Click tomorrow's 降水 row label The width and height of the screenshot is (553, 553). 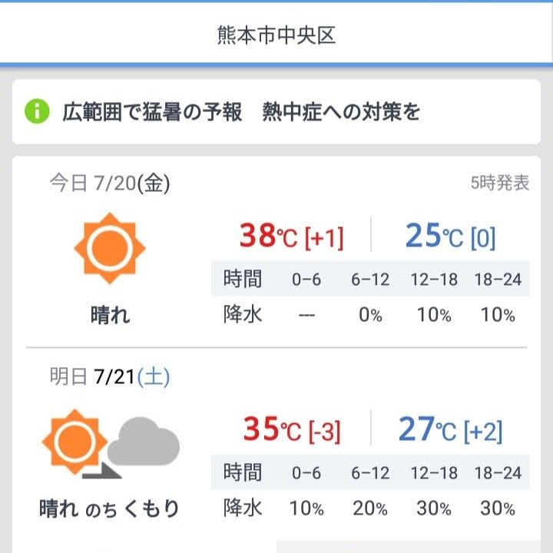coord(243,508)
